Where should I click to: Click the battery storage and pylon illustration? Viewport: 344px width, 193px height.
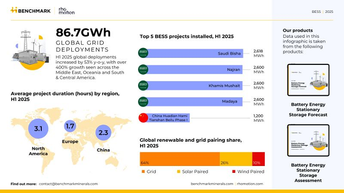pos(30,50)
